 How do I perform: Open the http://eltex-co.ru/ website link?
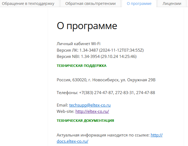click(x=92, y=111)
